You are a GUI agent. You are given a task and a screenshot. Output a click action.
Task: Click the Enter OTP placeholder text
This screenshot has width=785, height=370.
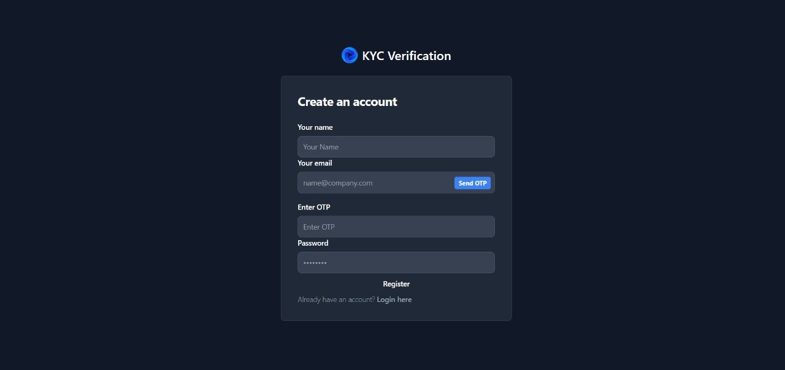coord(319,227)
